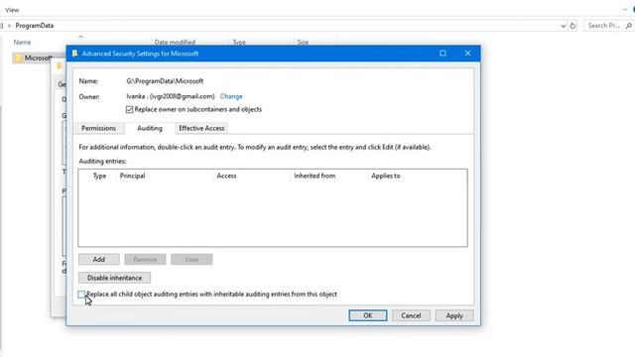Click the Cancel button

click(x=411, y=315)
